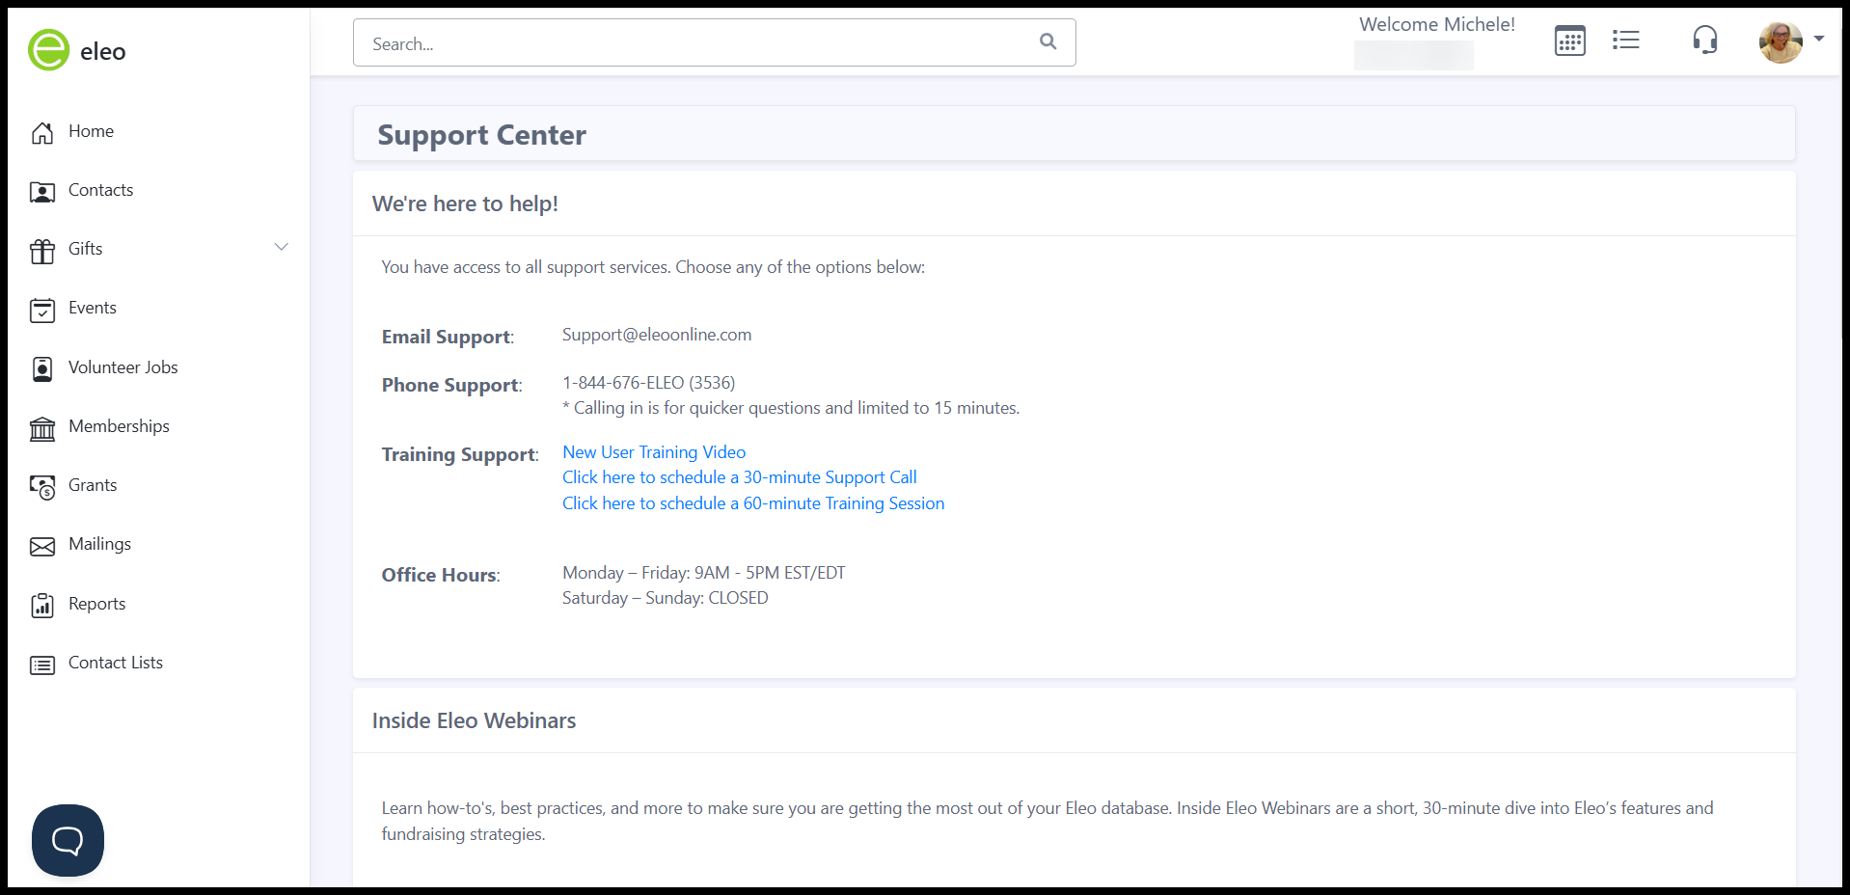Click the user profile avatar
Screen dimensions: 1850x895
[1781, 41]
